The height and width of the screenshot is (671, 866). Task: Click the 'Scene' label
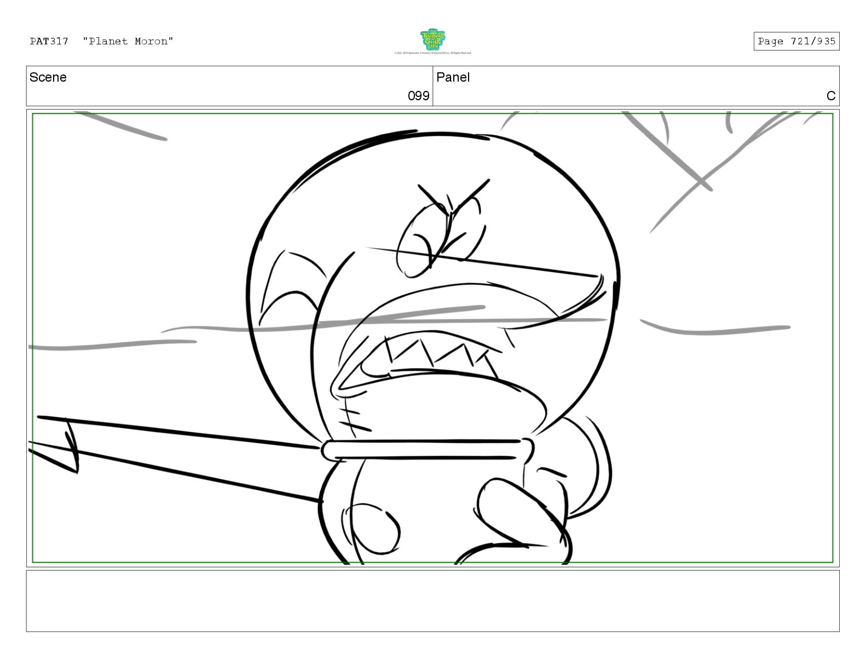(48, 77)
